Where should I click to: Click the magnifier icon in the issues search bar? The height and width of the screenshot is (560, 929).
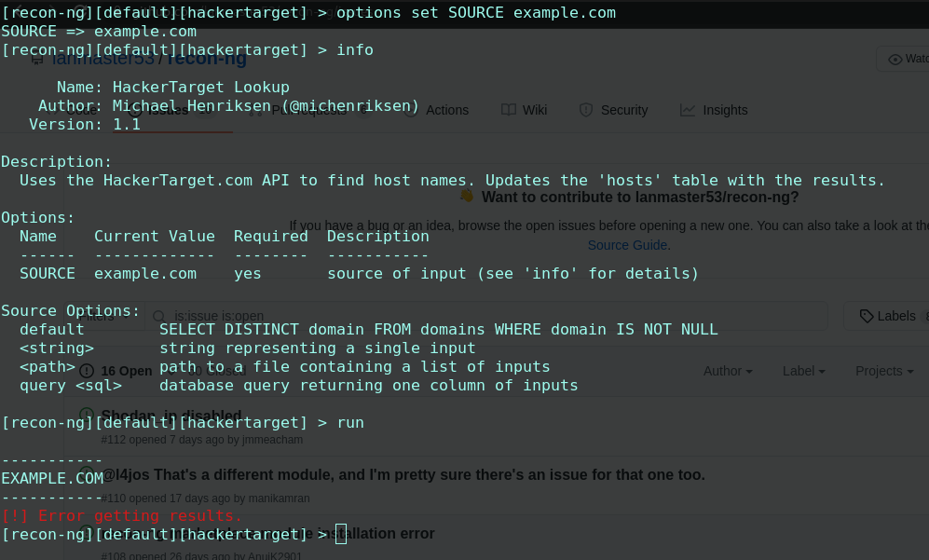[x=158, y=316]
